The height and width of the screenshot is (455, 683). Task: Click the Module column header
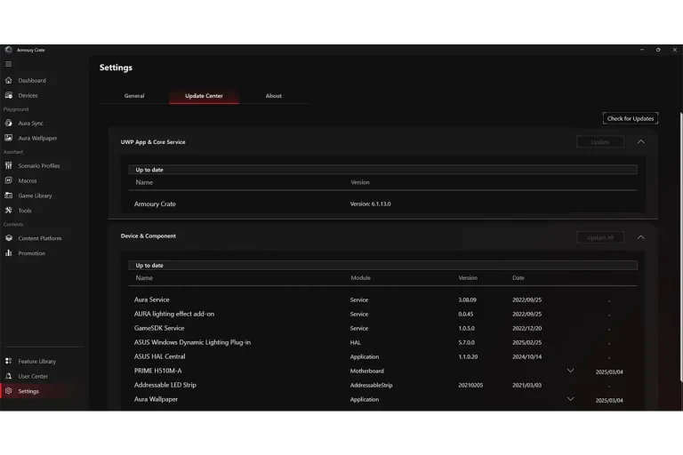pos(361,278)
